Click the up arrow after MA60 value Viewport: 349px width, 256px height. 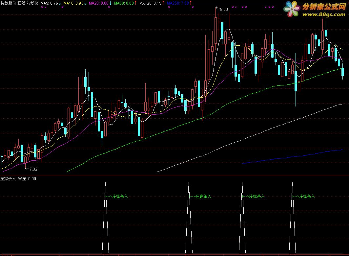click(135, 3)
